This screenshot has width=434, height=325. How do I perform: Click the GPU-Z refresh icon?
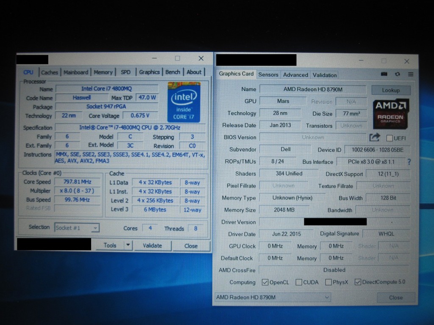pos(398,74)
